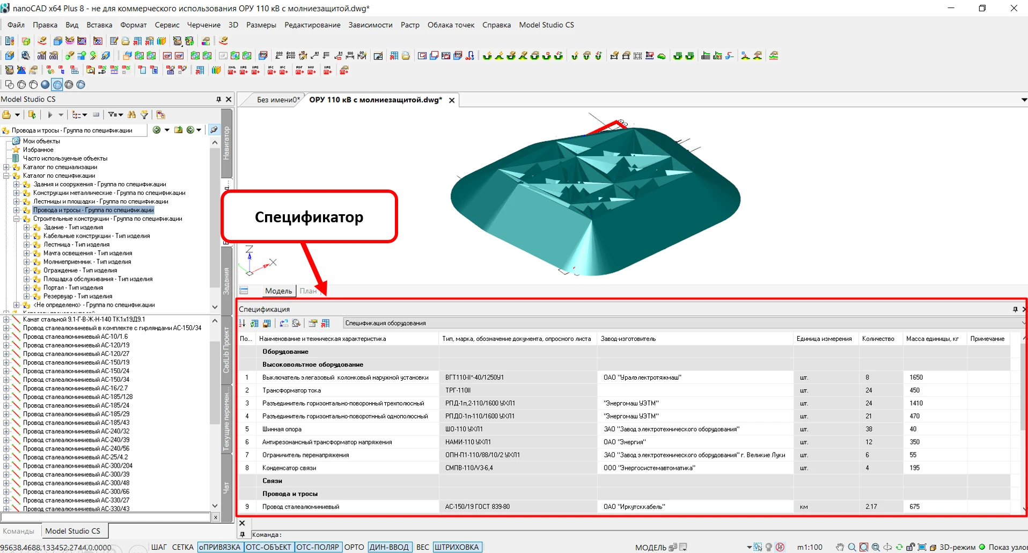The width and height of the screenshot is (1028, 553).
Task: Click the save specification icon
Action: (267, 323)
